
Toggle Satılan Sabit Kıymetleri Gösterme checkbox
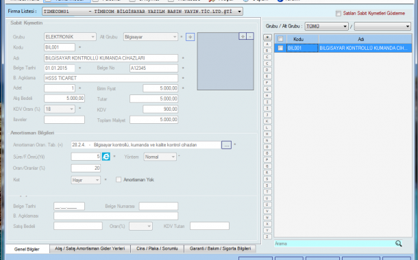pyautogui.click(x=339, y=13)
